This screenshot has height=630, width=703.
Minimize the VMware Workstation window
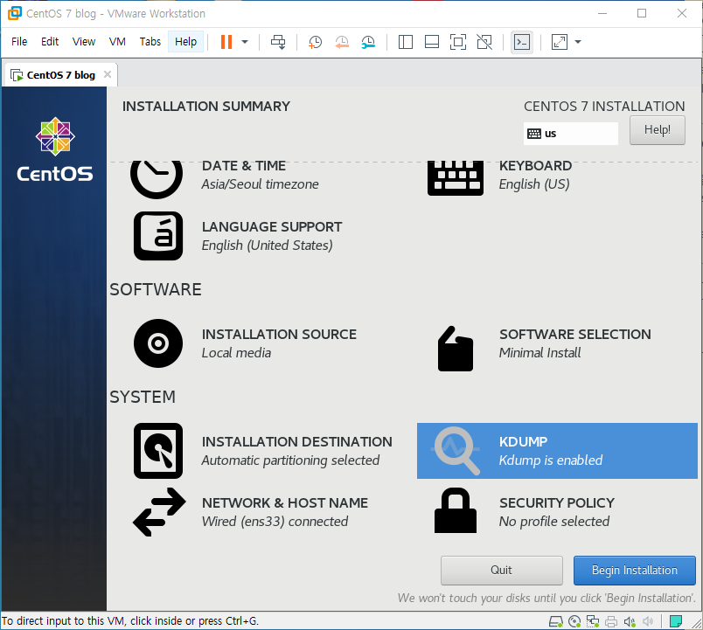(x=602, y=13)
